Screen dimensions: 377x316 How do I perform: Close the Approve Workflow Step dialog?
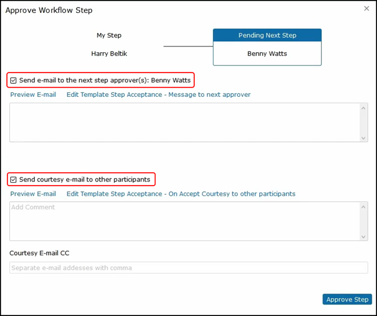point(366,9)
